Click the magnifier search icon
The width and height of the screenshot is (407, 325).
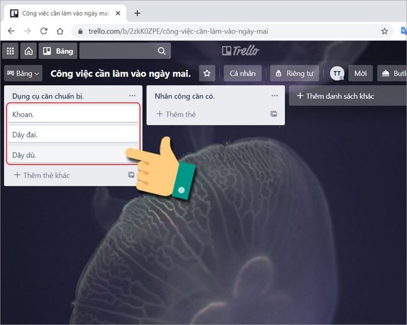(x=162, y=51)
